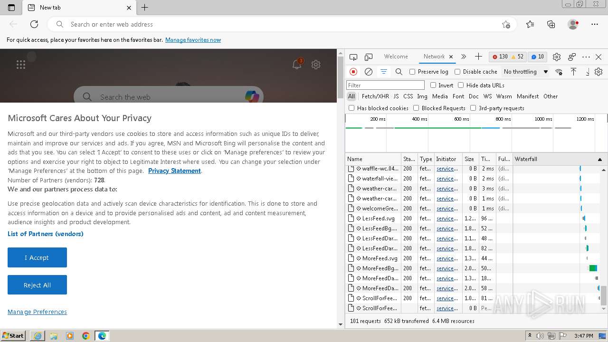Filter requests by Wasm
The height and width of the screenshot is (342, 608).
click(504, 96)
